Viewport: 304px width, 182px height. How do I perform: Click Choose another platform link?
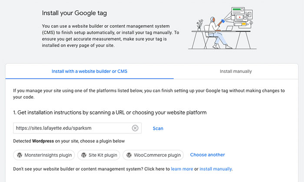coord(208,155)
